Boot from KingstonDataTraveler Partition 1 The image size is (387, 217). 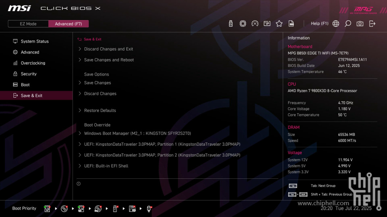click(162, 144)
